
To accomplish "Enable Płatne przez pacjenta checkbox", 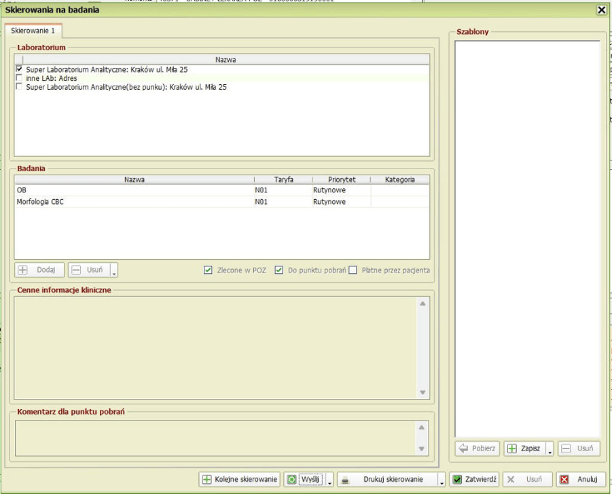I will click(x=353, y=270).
